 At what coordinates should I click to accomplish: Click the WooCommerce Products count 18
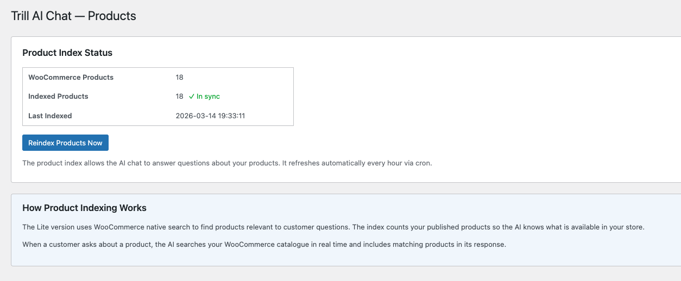(x=179, y=77)
